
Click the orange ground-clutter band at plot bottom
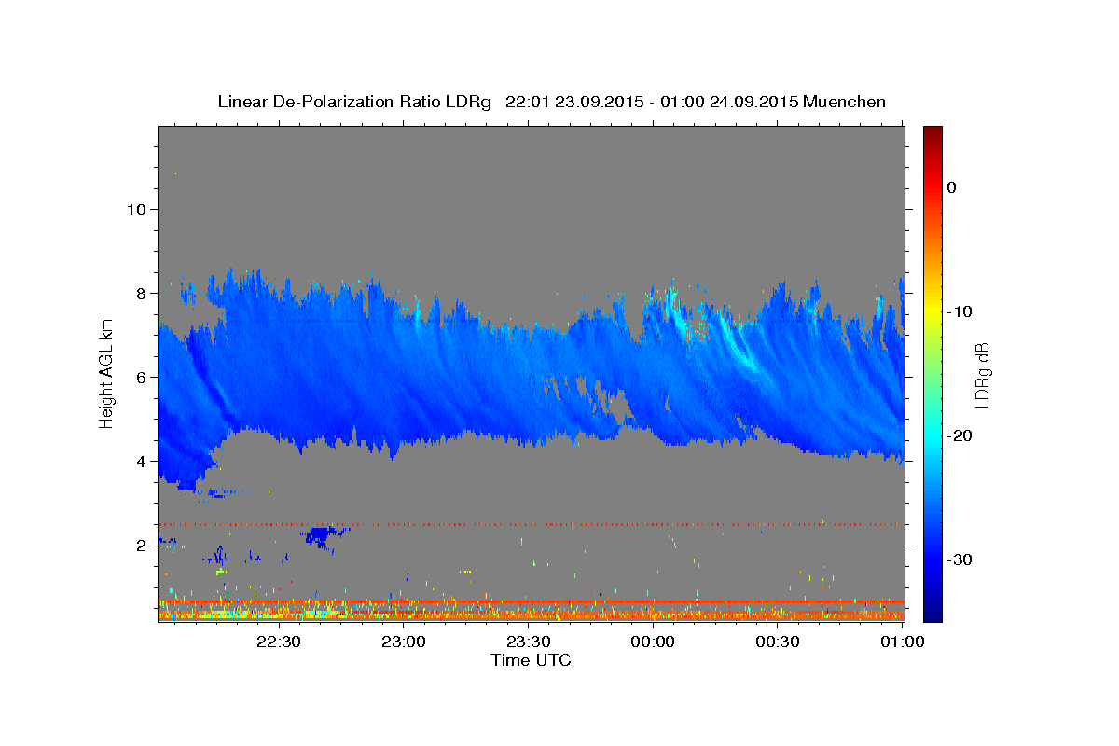[532, 609]
